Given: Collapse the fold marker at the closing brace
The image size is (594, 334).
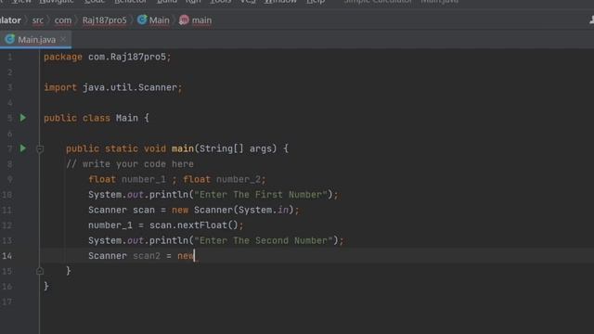Looking at the screenshot, I should tap(40, 271).
